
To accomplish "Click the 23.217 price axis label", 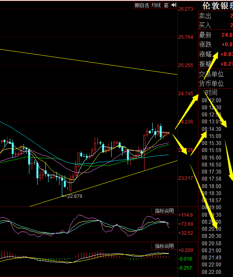I will 186,178.
